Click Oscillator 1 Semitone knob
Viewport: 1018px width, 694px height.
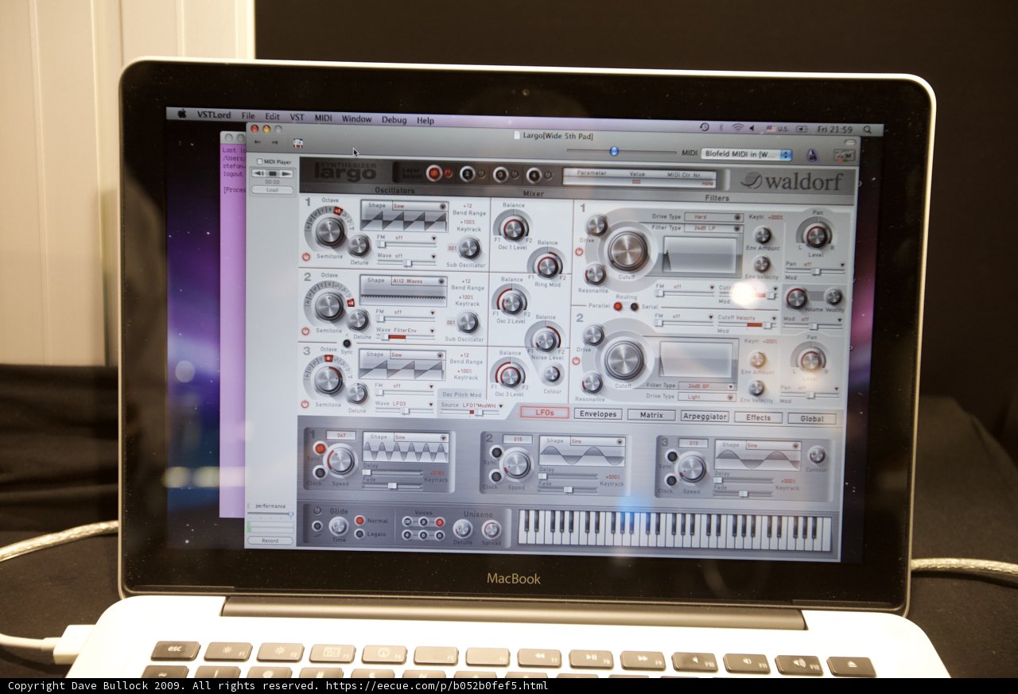[x=328, y=231]
